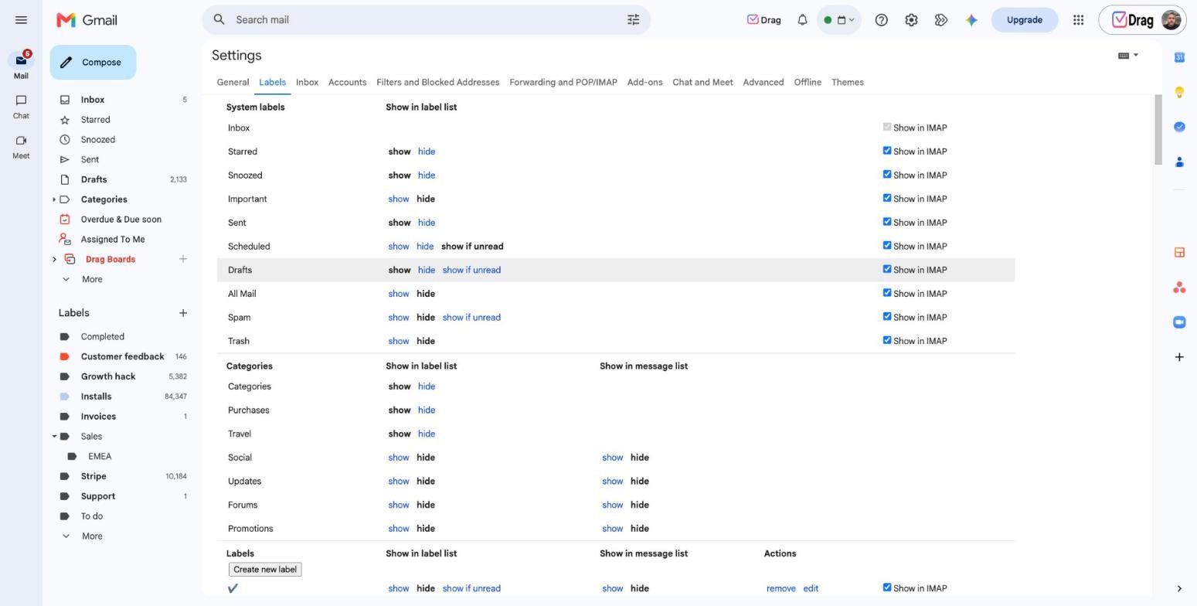1197x606 pixels.
Task: Toggle Show in IMAP for Starred
Action: [887, 151]
